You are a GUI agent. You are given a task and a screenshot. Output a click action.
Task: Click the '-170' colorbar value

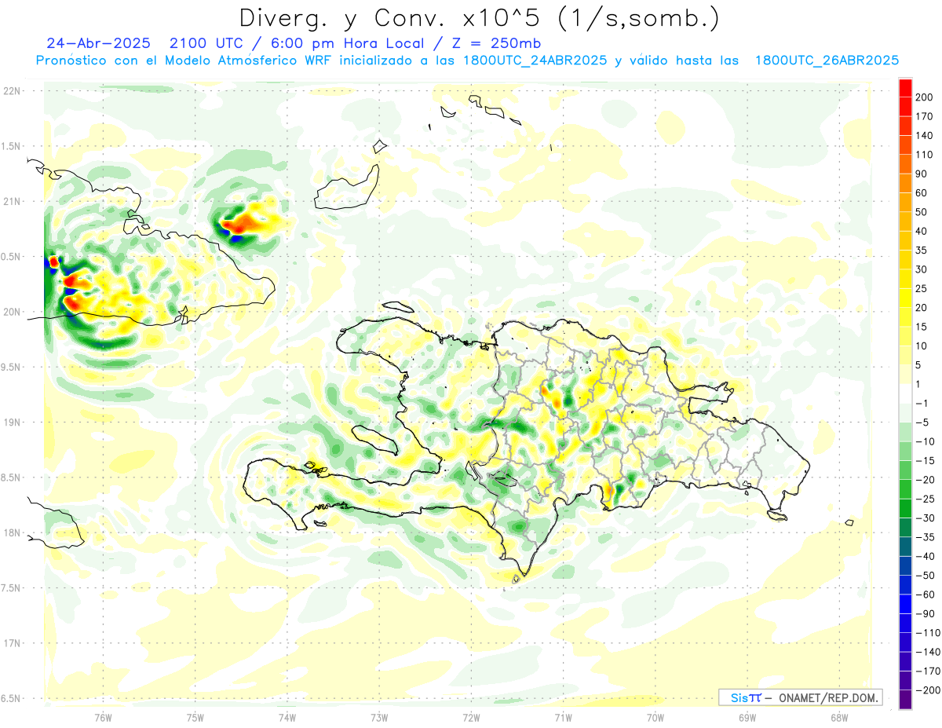point(929,671)
